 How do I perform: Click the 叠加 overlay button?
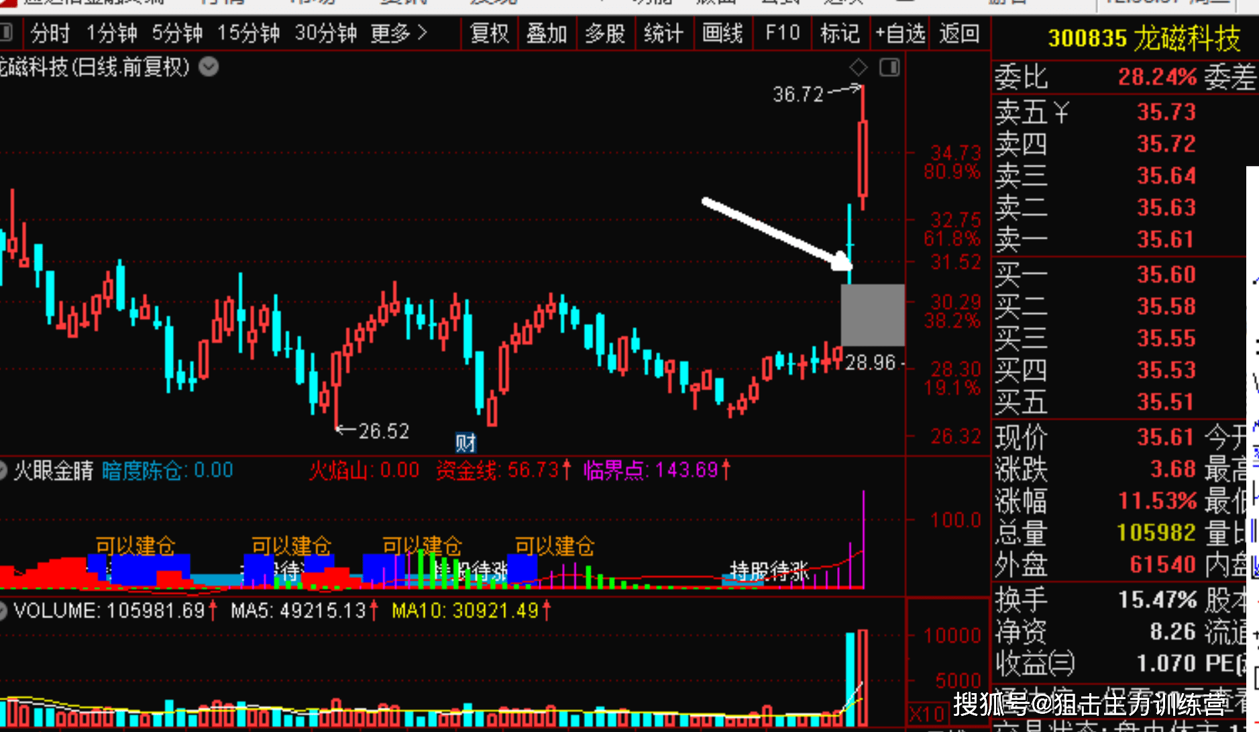(x=547, y=33)
